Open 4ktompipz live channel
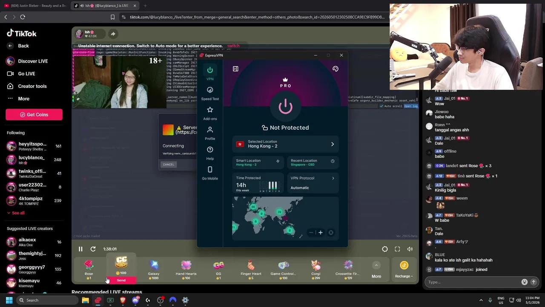This screenshot has height=307, width=545. point(34,201)
